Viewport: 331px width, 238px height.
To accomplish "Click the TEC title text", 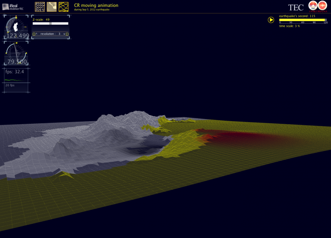I will pos(296,7).
